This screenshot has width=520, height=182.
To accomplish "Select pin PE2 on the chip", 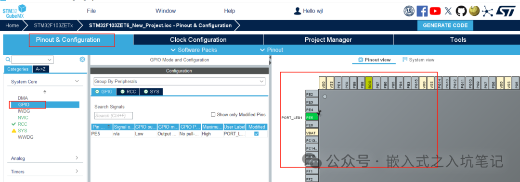I will coord(312,94).
